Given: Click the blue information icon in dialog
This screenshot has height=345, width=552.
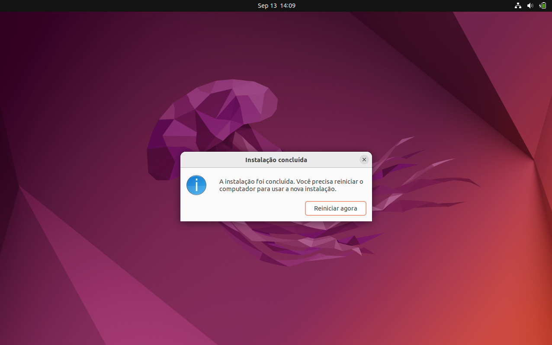Looking at the screenshot, I should coord(196,185).
